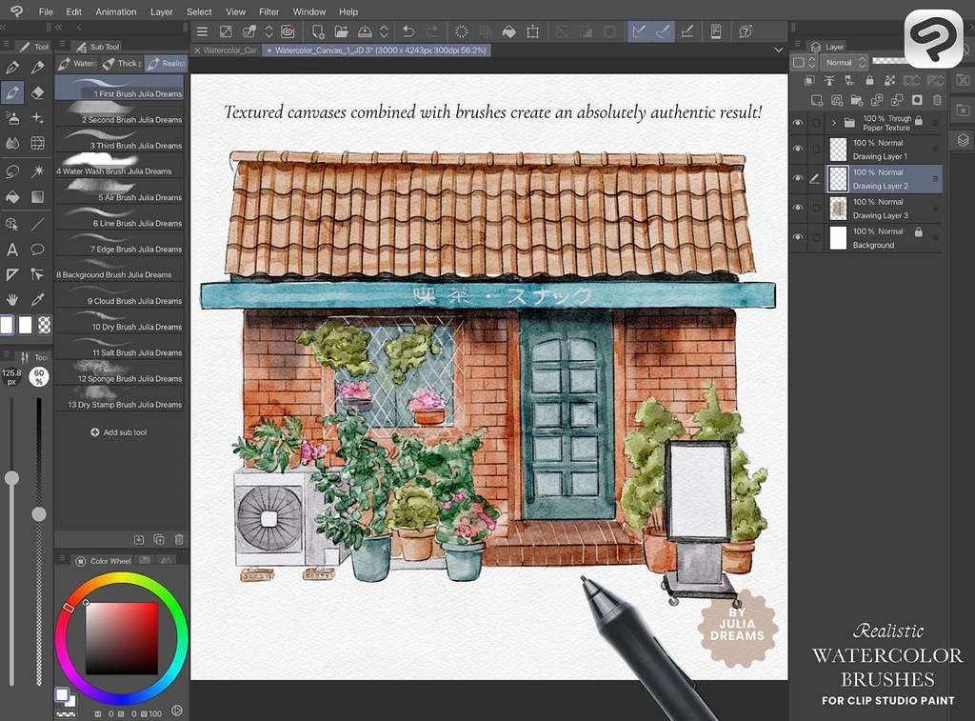975x721 pixels.
Task: Open the Filter menu
Action: [x=268, y=11]
